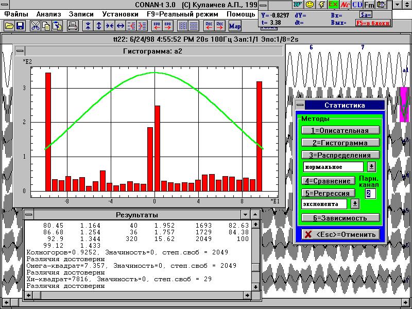Open the Анализ menu
The height and width of the screenshot is (309, 412).
click(x=49, y=14)
